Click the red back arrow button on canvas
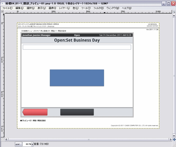Screen dimensions: 176x147 click(35, 112)
